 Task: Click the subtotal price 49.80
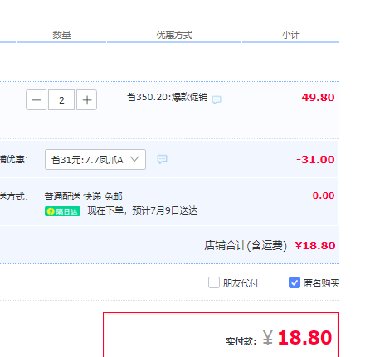tap(318, 98)
